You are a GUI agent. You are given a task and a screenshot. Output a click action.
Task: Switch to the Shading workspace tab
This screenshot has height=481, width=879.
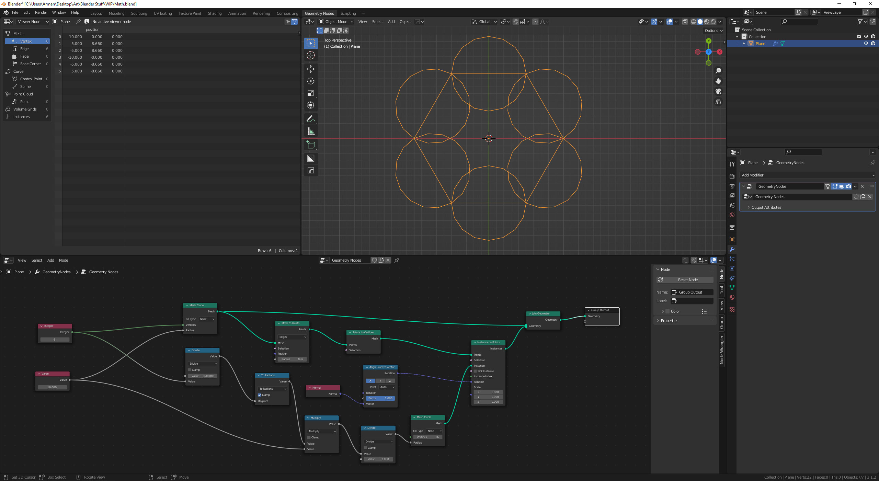(x=215, y=13)
